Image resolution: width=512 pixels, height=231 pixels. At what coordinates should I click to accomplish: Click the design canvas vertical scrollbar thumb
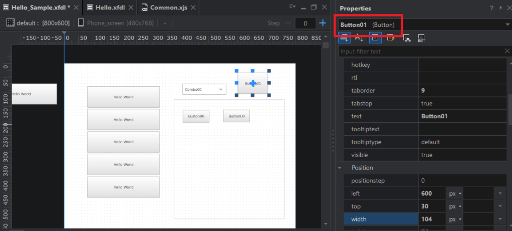click(x=326, y=45)
